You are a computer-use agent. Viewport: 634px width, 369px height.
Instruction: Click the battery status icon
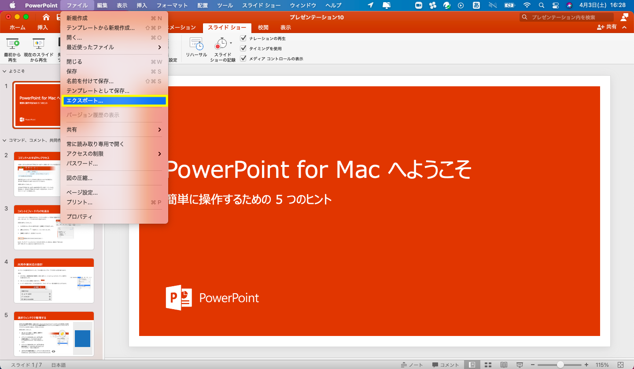tap(509, 5)
